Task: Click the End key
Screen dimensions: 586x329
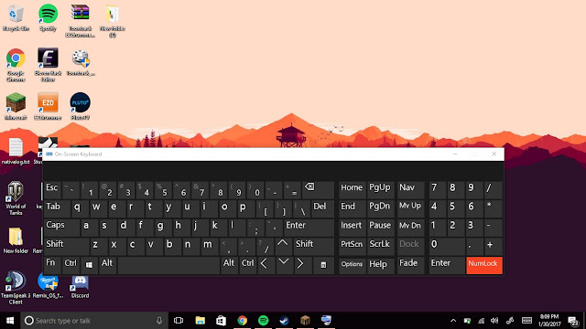Action: click(x=352, y=208)
